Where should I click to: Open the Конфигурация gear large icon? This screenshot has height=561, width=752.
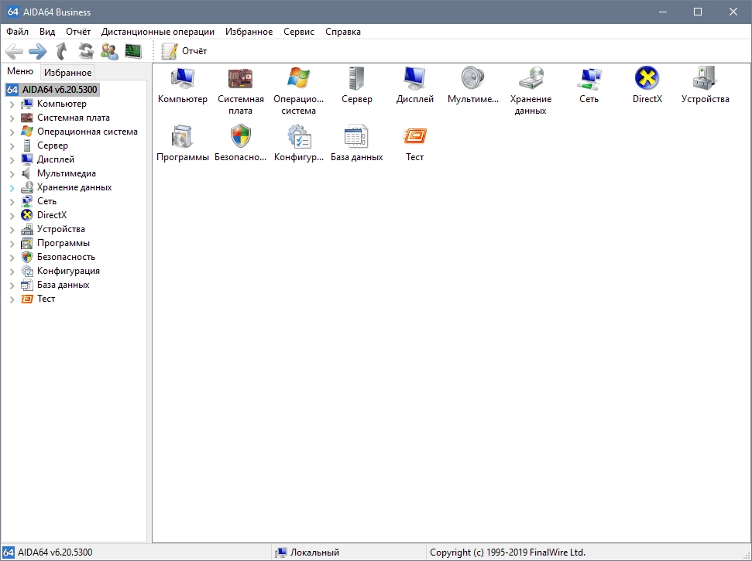298,143
